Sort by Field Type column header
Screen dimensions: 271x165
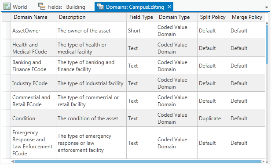coord(141,17)
